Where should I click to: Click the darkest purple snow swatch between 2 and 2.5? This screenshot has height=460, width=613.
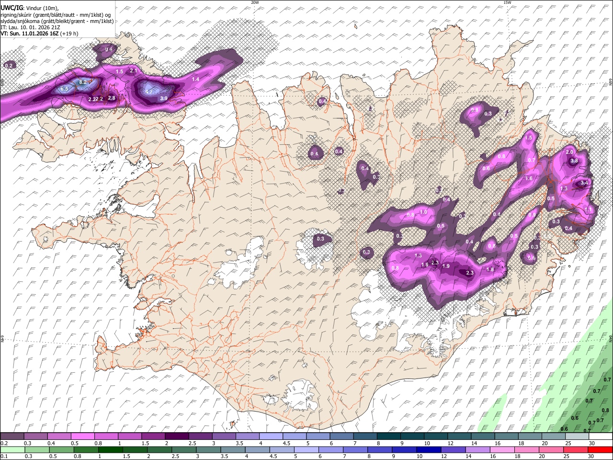(176, 437)
